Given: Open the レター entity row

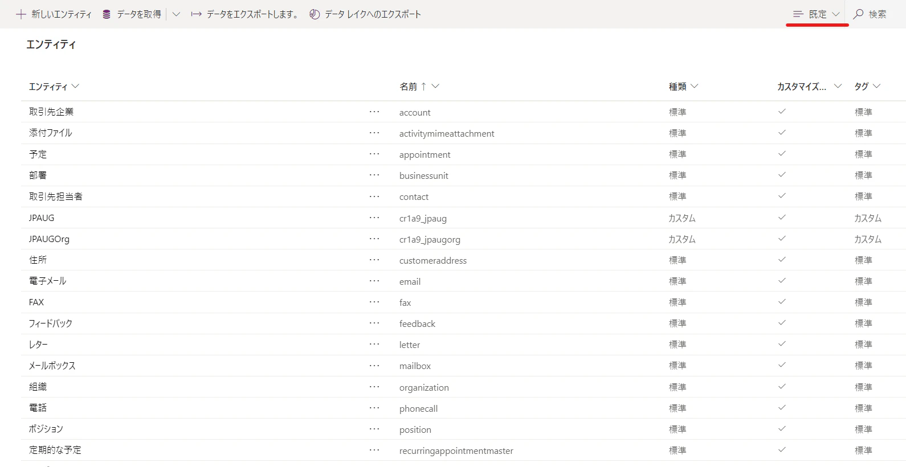Looking at the screenshot, I should point(463,344).
